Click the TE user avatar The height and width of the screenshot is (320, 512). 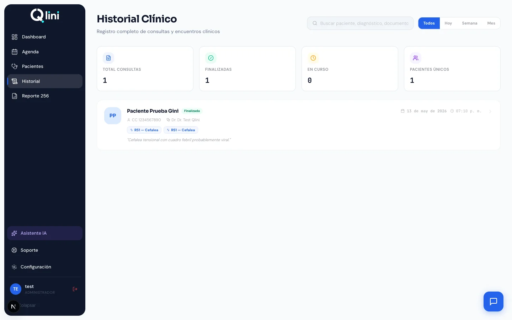(x=16, y=289)
